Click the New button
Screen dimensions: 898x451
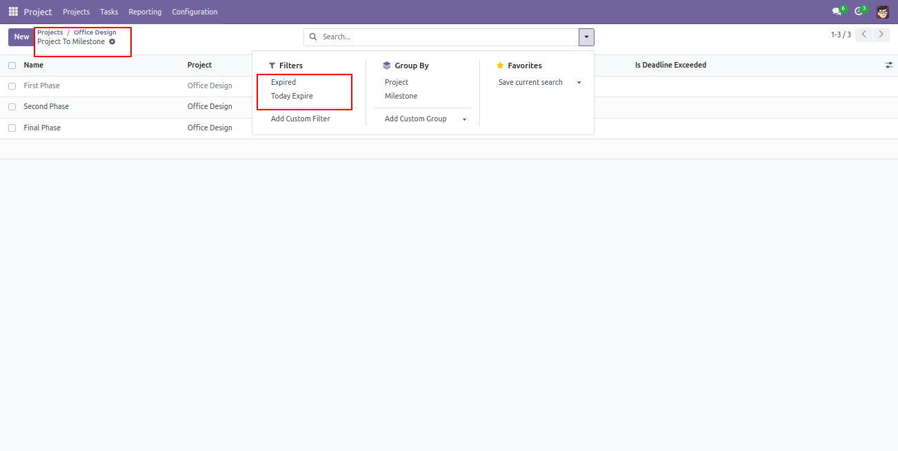(21, 37)
